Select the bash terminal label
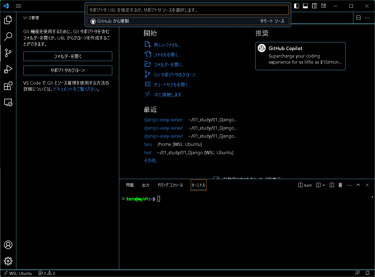Image resolution: width=375 pixels, height=277 pixels. (305, 185)
